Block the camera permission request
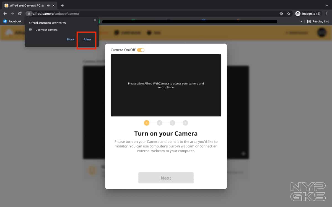The width and height of the screenshot is (332, 207). [71, 40]
